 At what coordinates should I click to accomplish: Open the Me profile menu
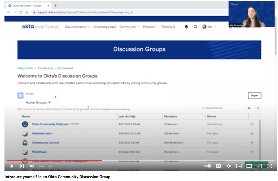[x=209, y=27]
